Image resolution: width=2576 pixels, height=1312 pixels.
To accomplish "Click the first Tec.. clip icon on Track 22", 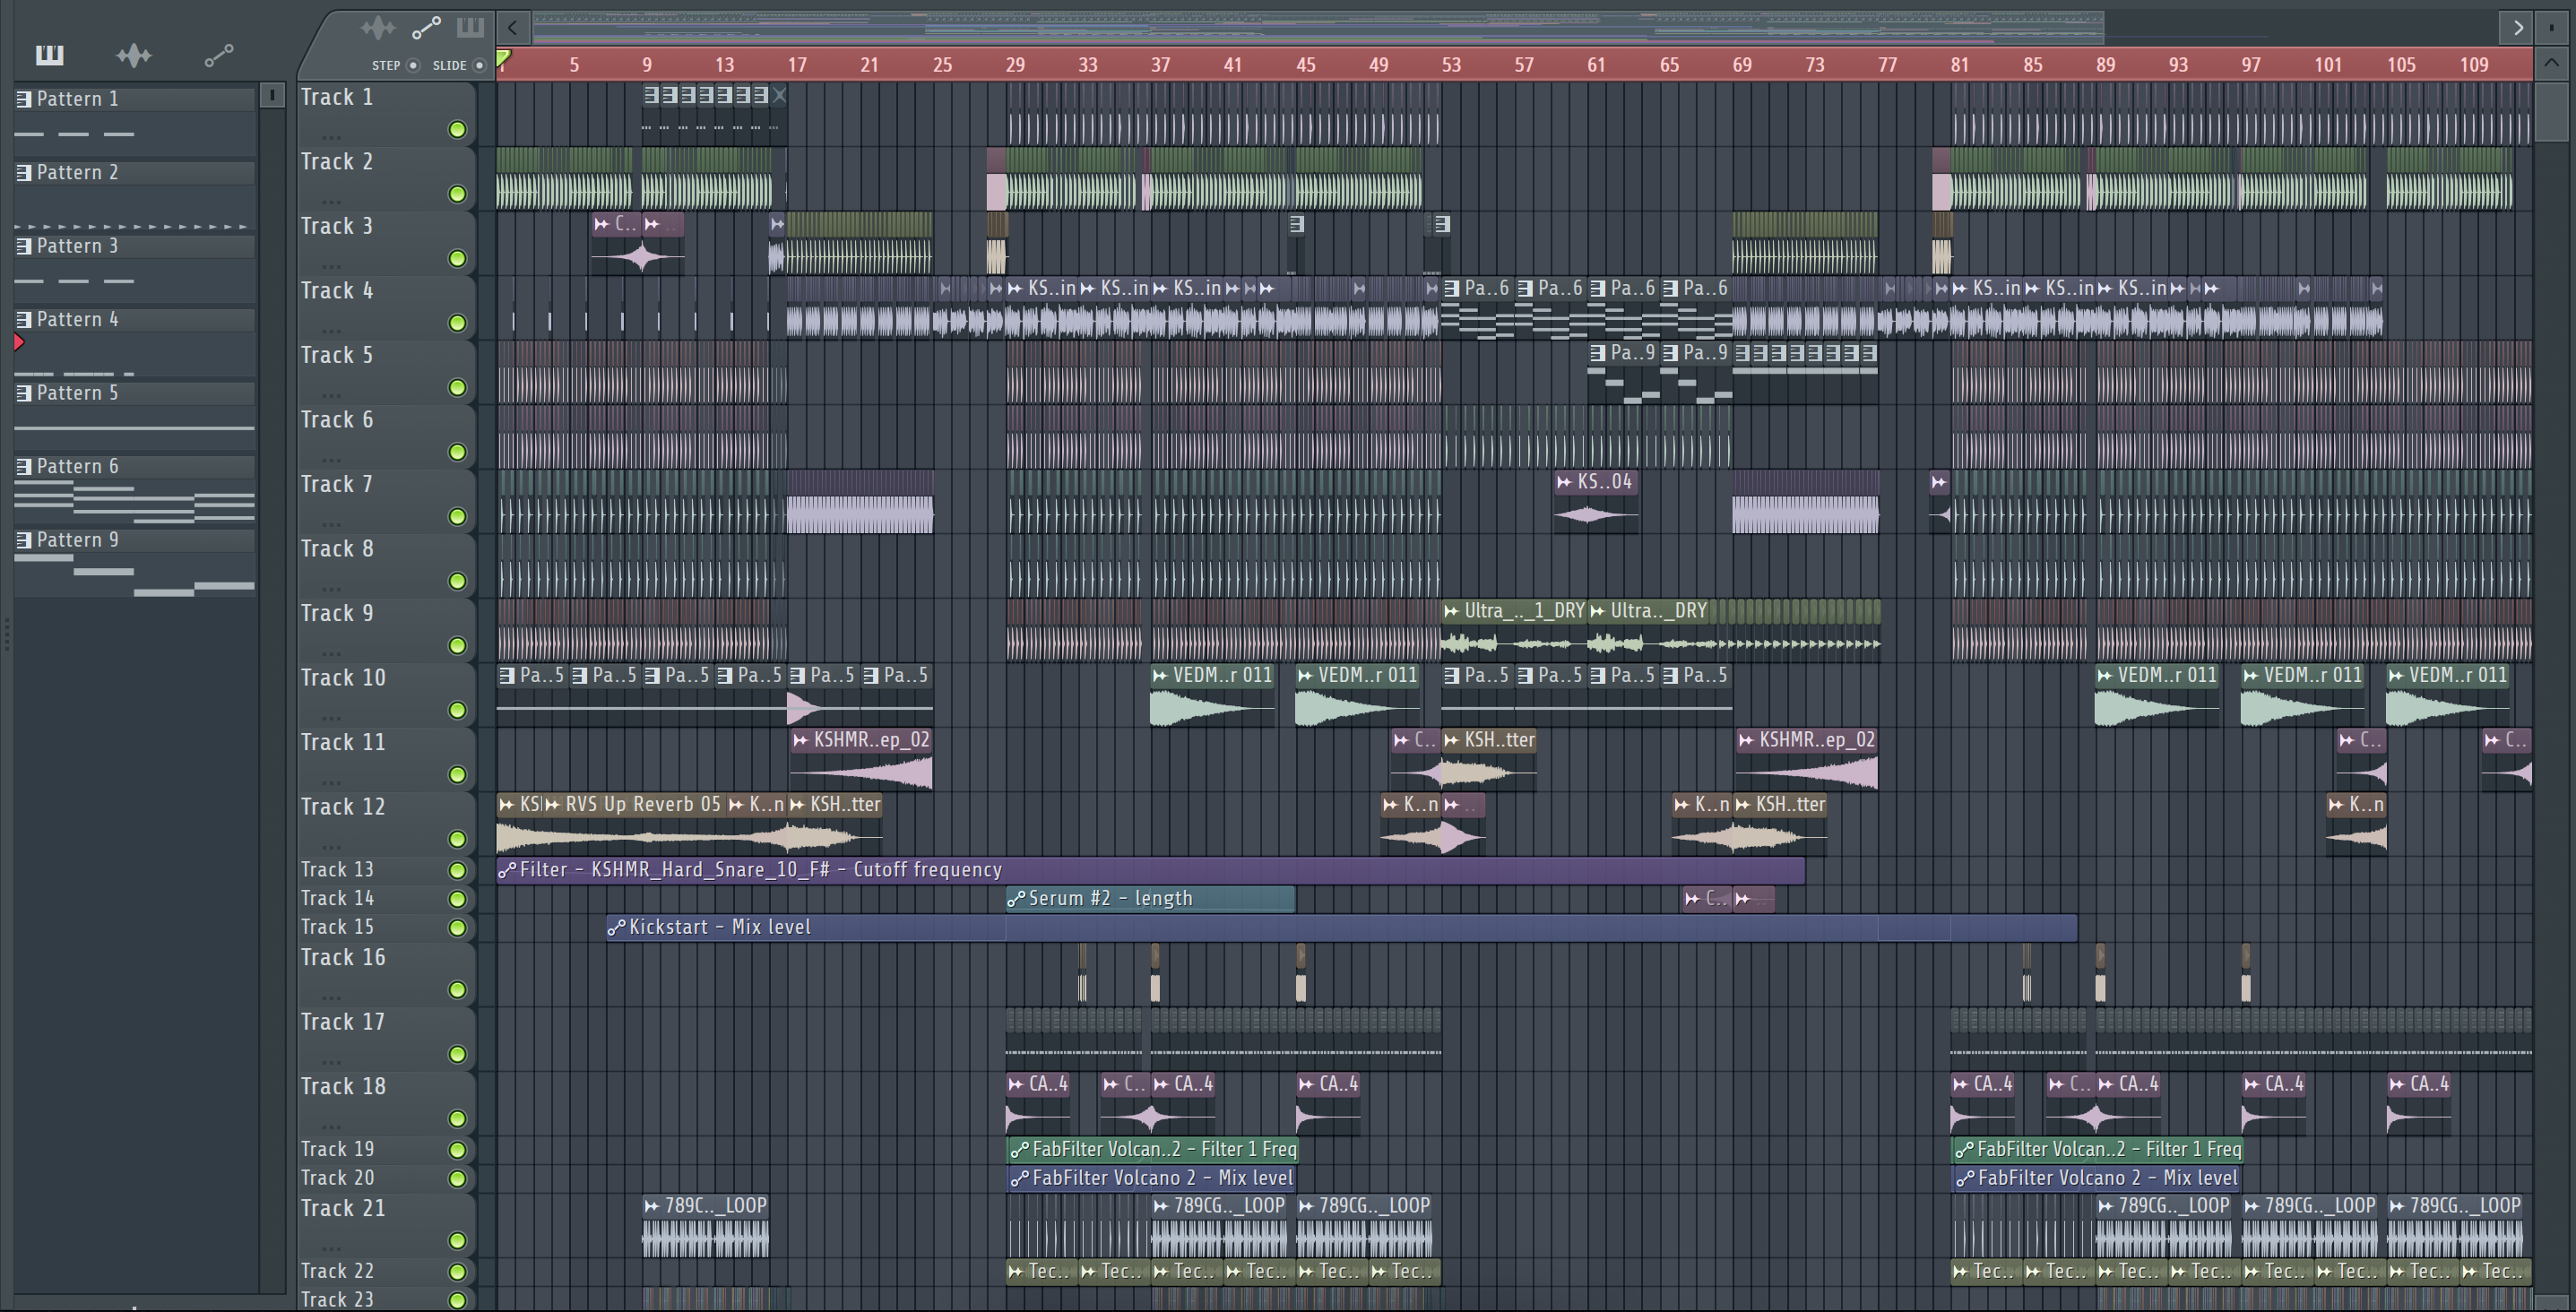I will (x=1016, y=1272).
